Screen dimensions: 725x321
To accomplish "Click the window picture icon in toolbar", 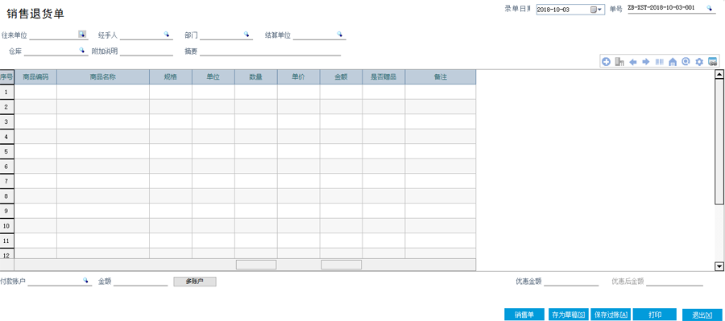I will [713, 61].
